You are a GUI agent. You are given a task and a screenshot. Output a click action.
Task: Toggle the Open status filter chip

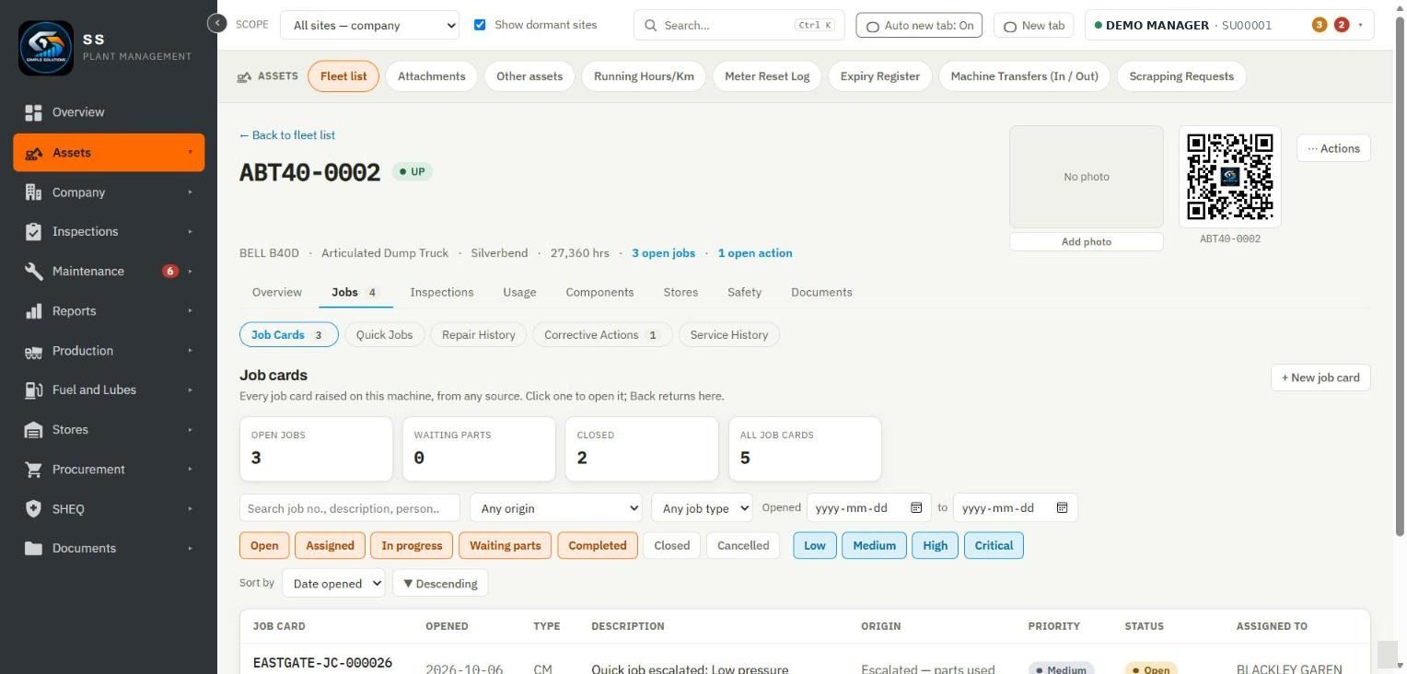click(x=264, y=545)
